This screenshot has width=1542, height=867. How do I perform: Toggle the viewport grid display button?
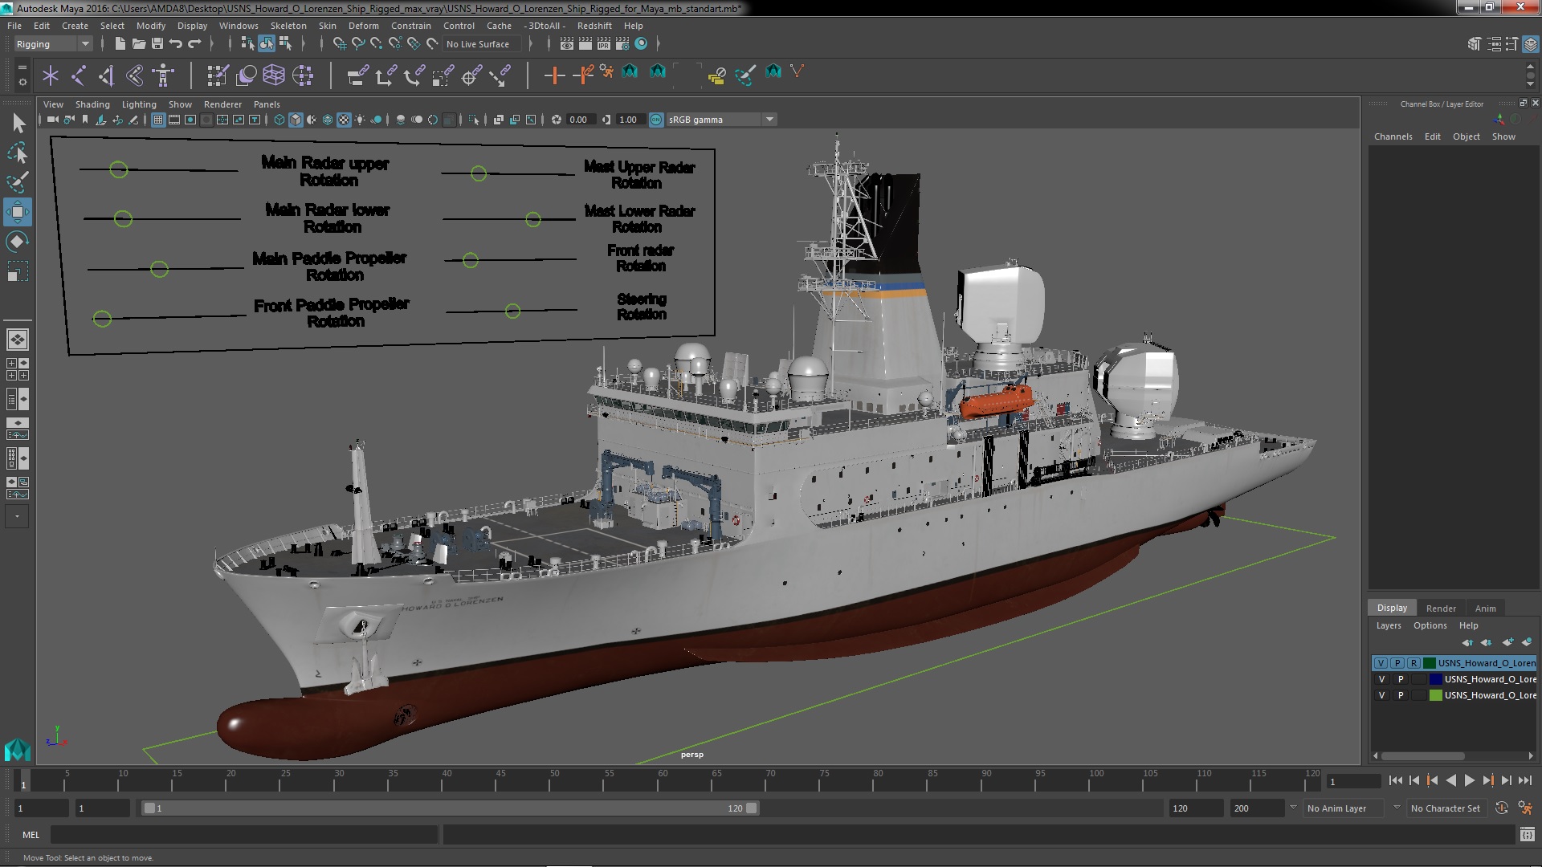click(x=158, y=120)
